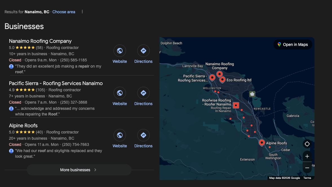Click Cedar label on map
This screenshot has width=332, height=187.
click(285, 150)
